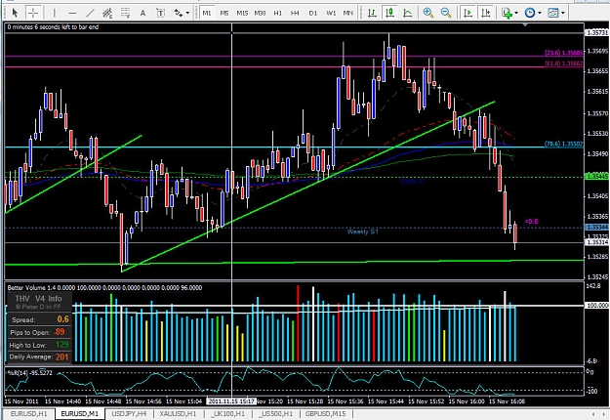Click the 1.35314 price label on scale
The image size is (610, 420).
coord(597,242)
